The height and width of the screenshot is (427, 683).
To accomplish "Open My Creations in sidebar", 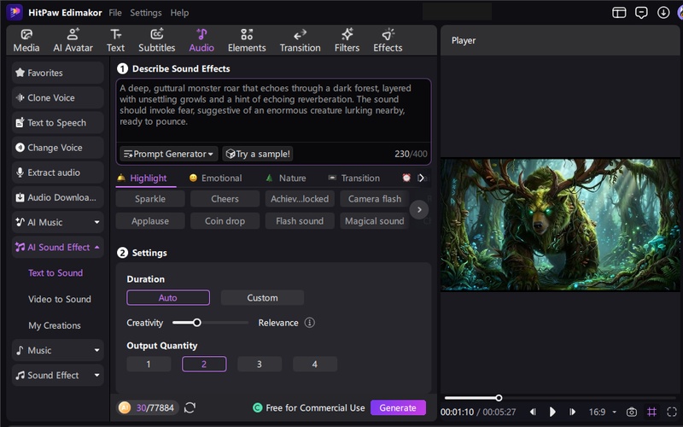I will (55, 325).
